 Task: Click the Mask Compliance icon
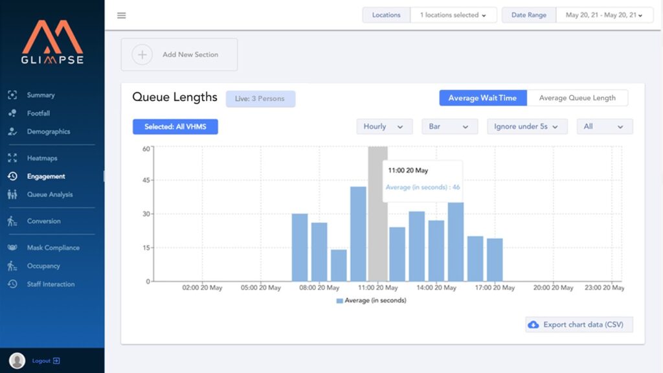(12, 247)
